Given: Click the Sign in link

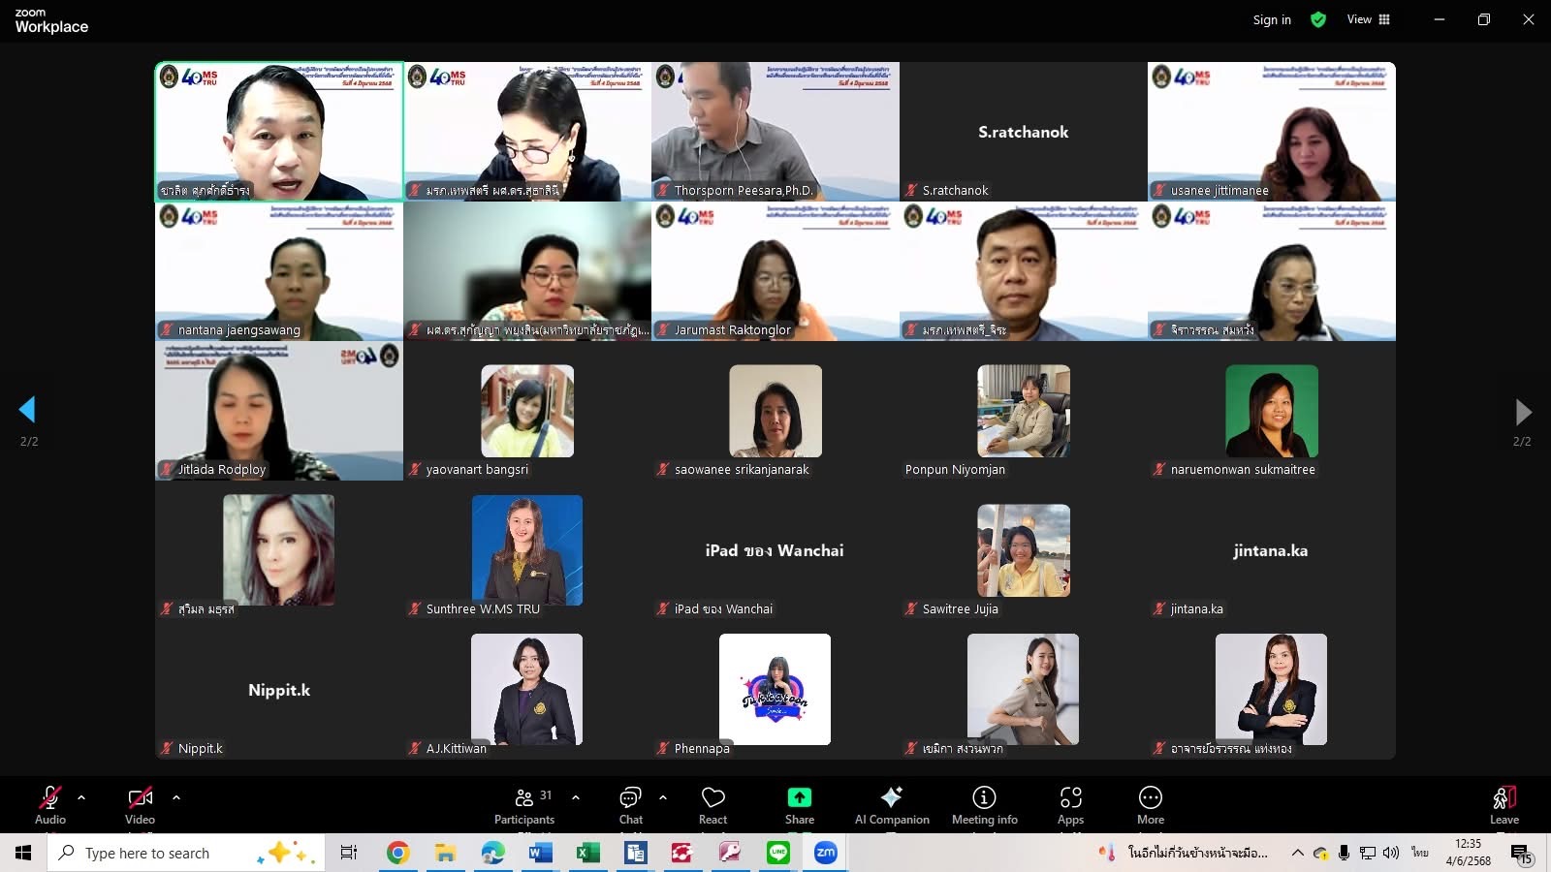Looking at the screenshot, I should 1272,19.
